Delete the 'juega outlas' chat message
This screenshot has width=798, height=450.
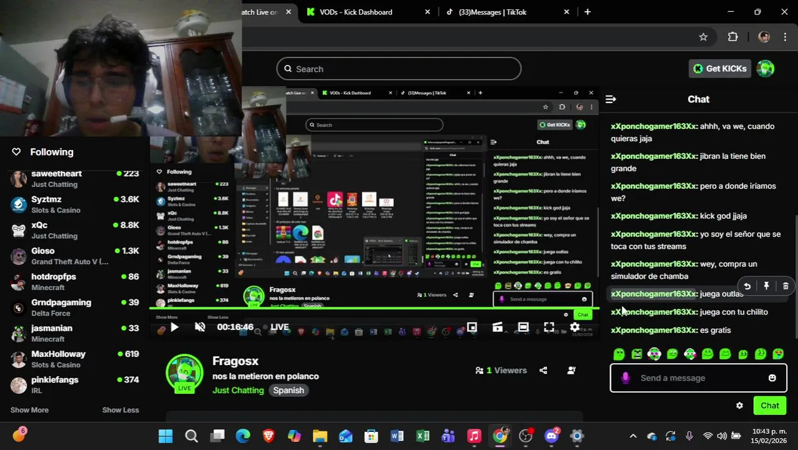786,286
